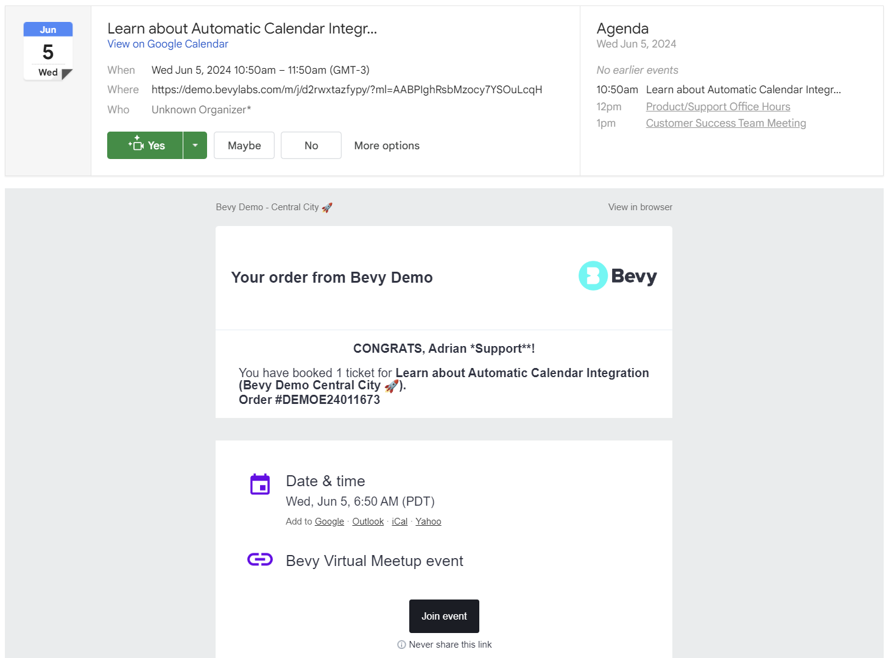
Task: Click the info icon next to Never share this link
Action: [401, 645]
